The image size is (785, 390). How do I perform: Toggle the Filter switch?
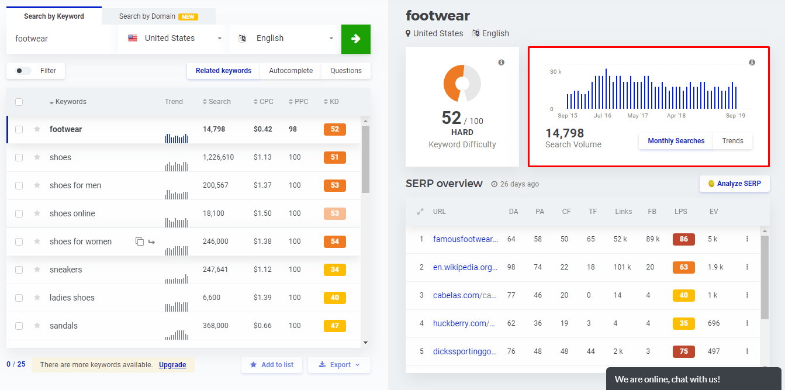click(x=23, y=71)
